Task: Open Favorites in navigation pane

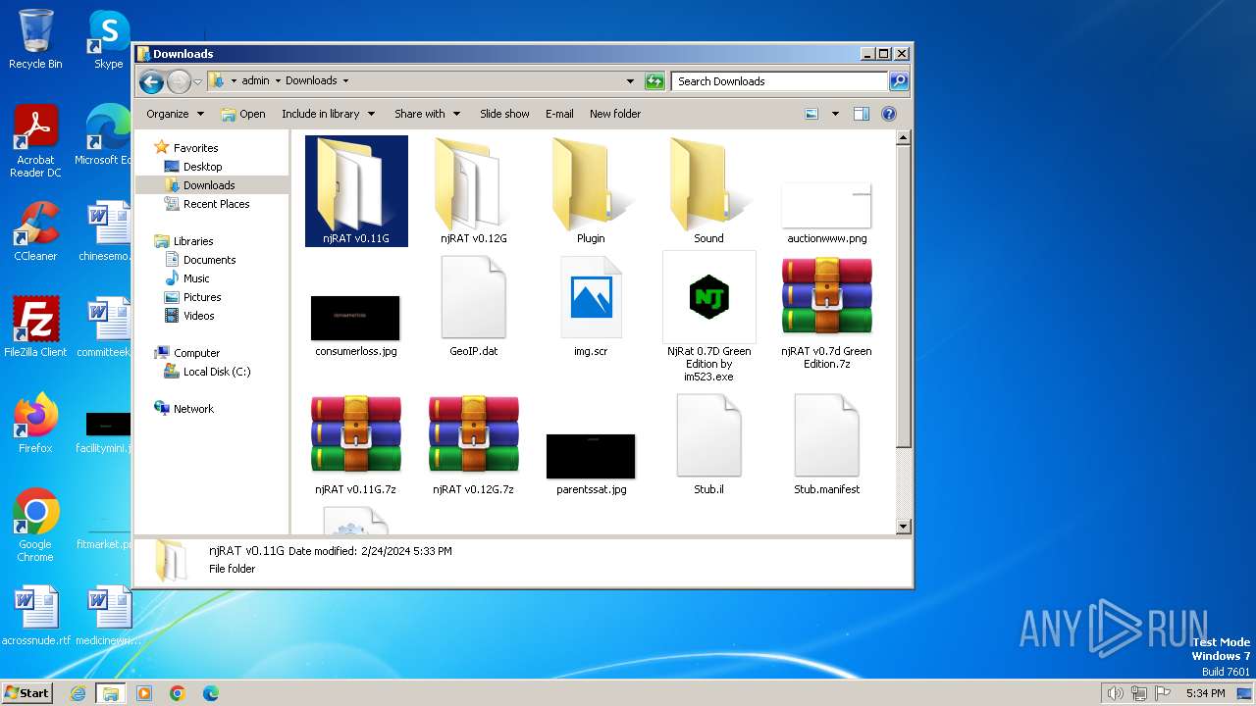Action: 195,148
